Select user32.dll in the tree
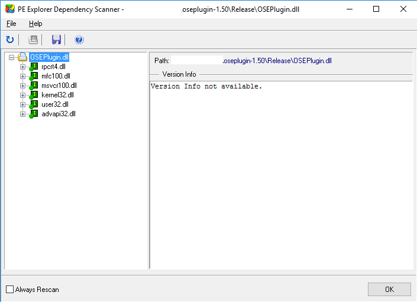The width and height of the screenshot is (417, 302). click(55, 104)
